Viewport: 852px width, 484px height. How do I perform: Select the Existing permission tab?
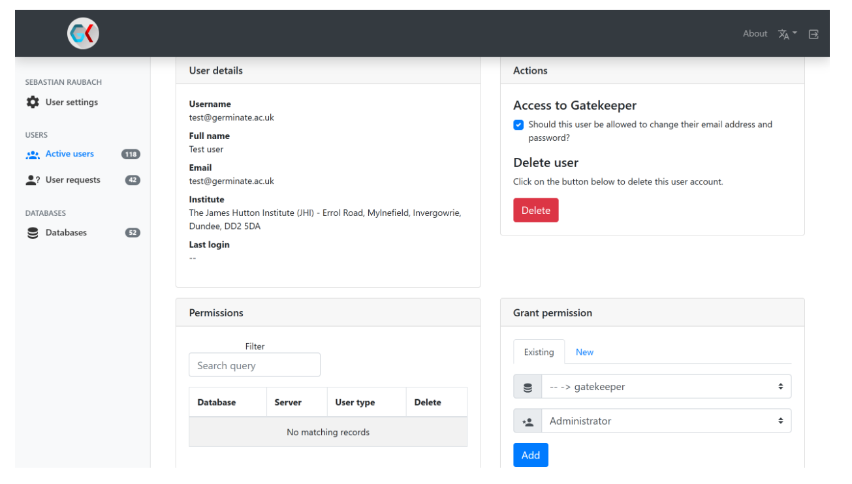[539, 352]
